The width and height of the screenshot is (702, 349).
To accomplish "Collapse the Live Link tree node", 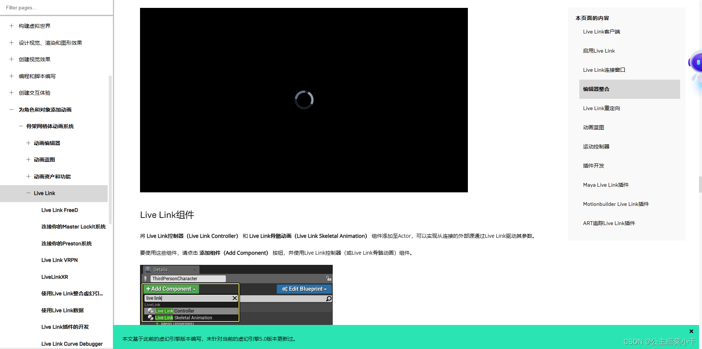I will pos(28,193).
